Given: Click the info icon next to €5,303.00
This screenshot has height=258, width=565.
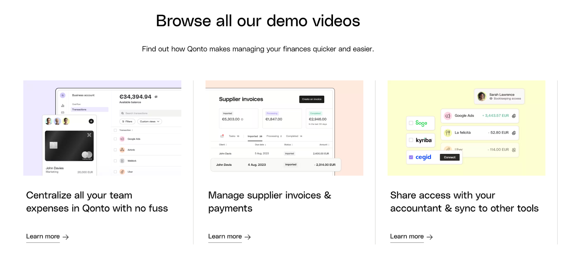Looking at the screenshot, I should (242, 119).
